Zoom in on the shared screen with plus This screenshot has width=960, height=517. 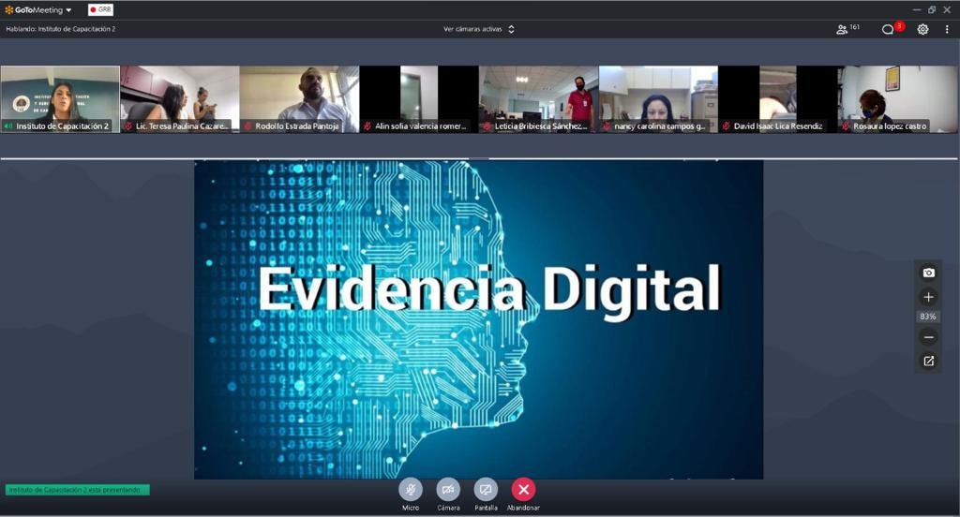(x=928, y=297)
